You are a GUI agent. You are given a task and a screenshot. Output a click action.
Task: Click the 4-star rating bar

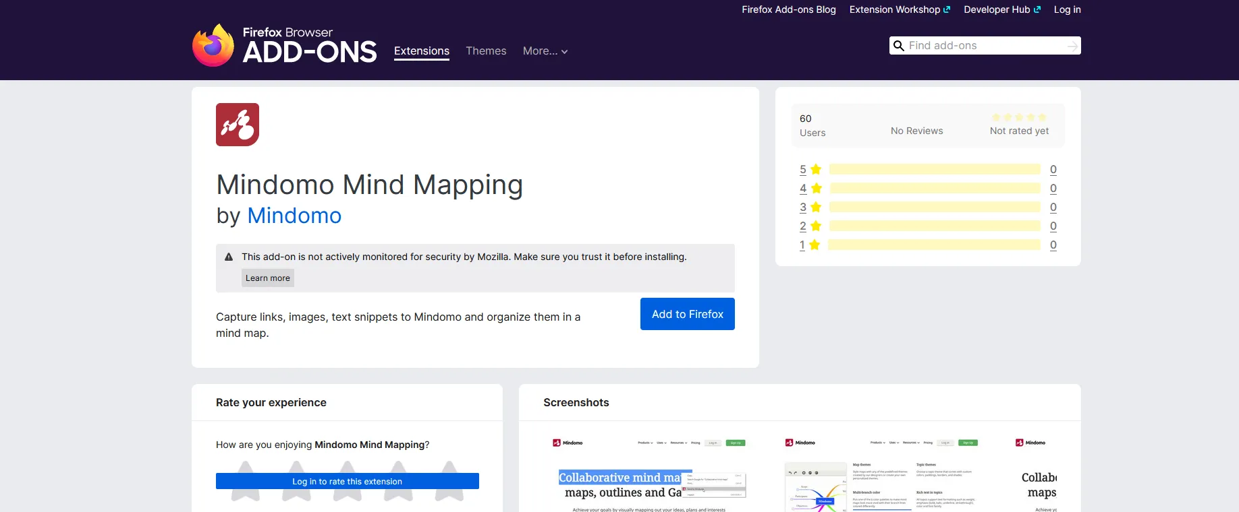coord(935,188)
